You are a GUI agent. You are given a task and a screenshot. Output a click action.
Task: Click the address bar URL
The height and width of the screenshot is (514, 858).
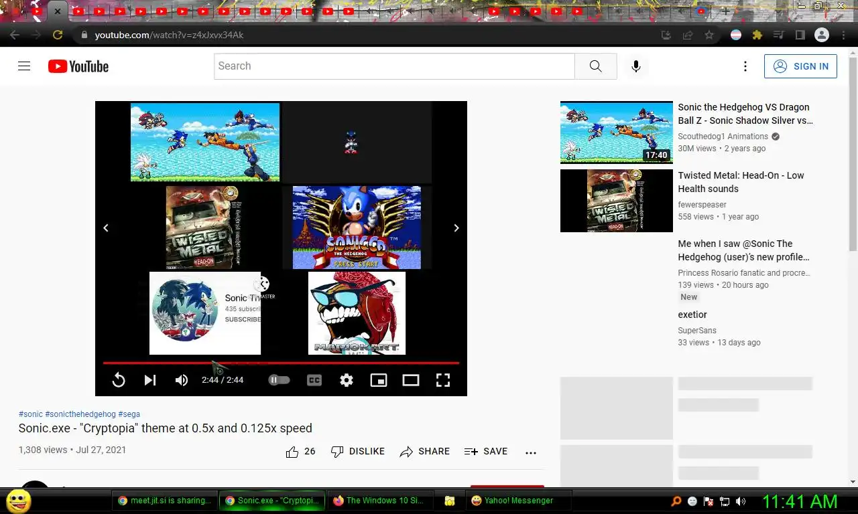coord(169,35)
